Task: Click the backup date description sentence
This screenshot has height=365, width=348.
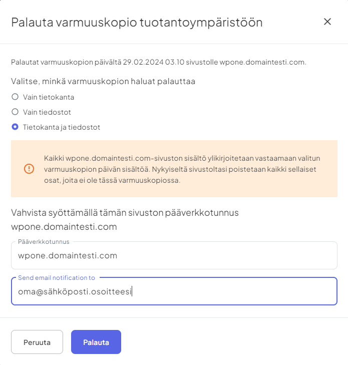Action: (x=158, y=63)
